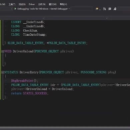This screenshot has width=130, height=130.
Task: Click the comment bubble toolbar icon
Action: tap(110, 9)
